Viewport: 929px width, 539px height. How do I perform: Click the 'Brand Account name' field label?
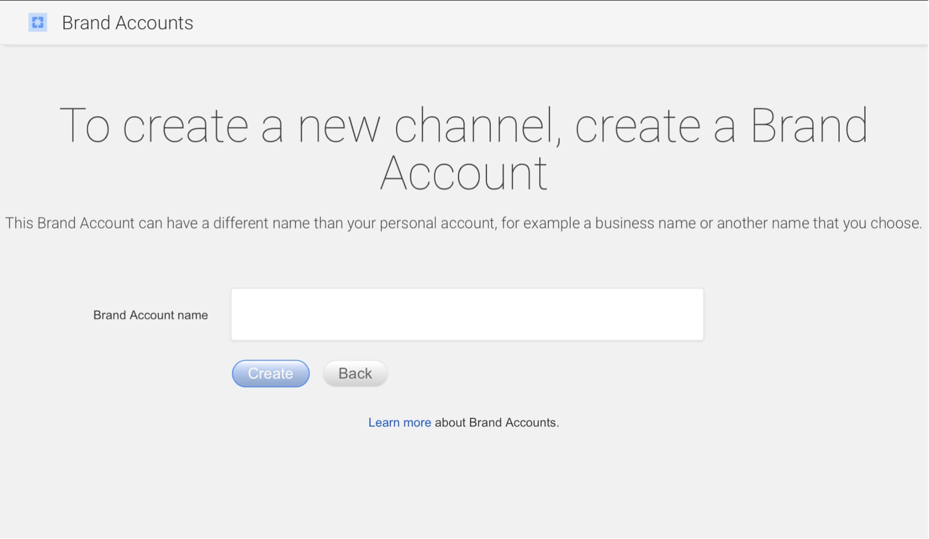coord(151,315)
